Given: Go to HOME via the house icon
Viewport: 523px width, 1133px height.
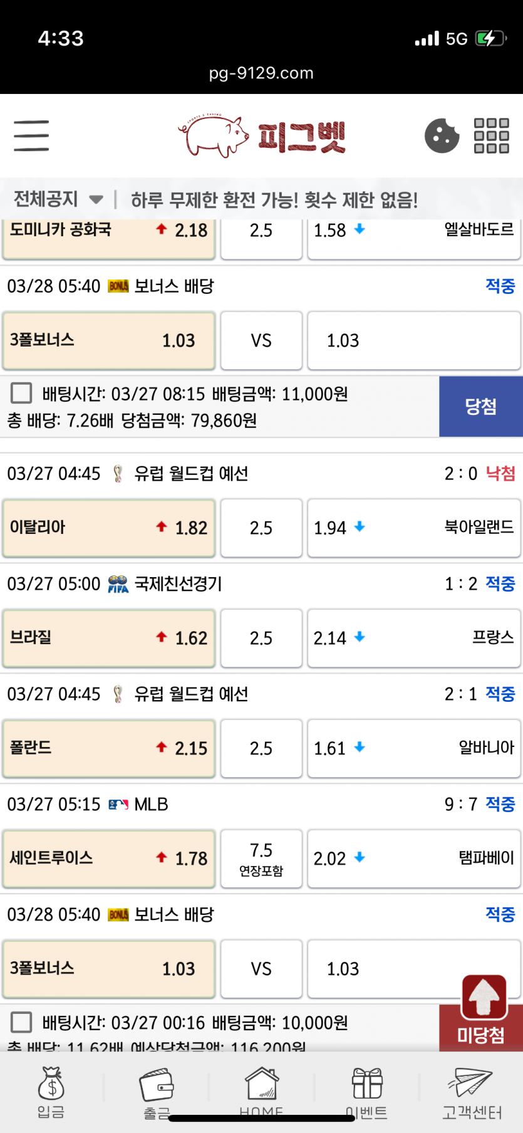Looking at the screenshot, I should (261, 1092).
